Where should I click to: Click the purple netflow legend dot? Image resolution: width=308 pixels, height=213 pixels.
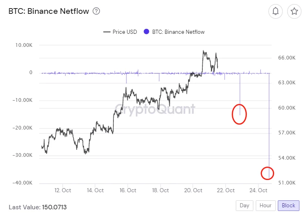(x=146, y=32)
